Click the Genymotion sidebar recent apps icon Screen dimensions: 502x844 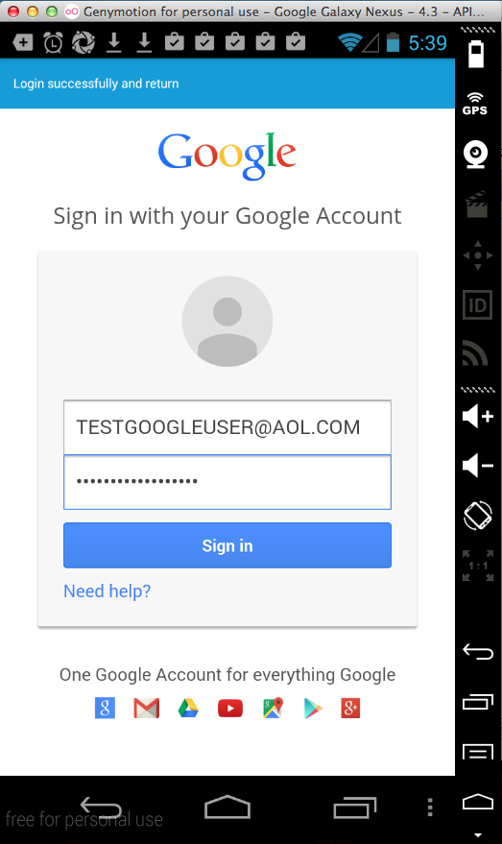[x=478, y=701]
